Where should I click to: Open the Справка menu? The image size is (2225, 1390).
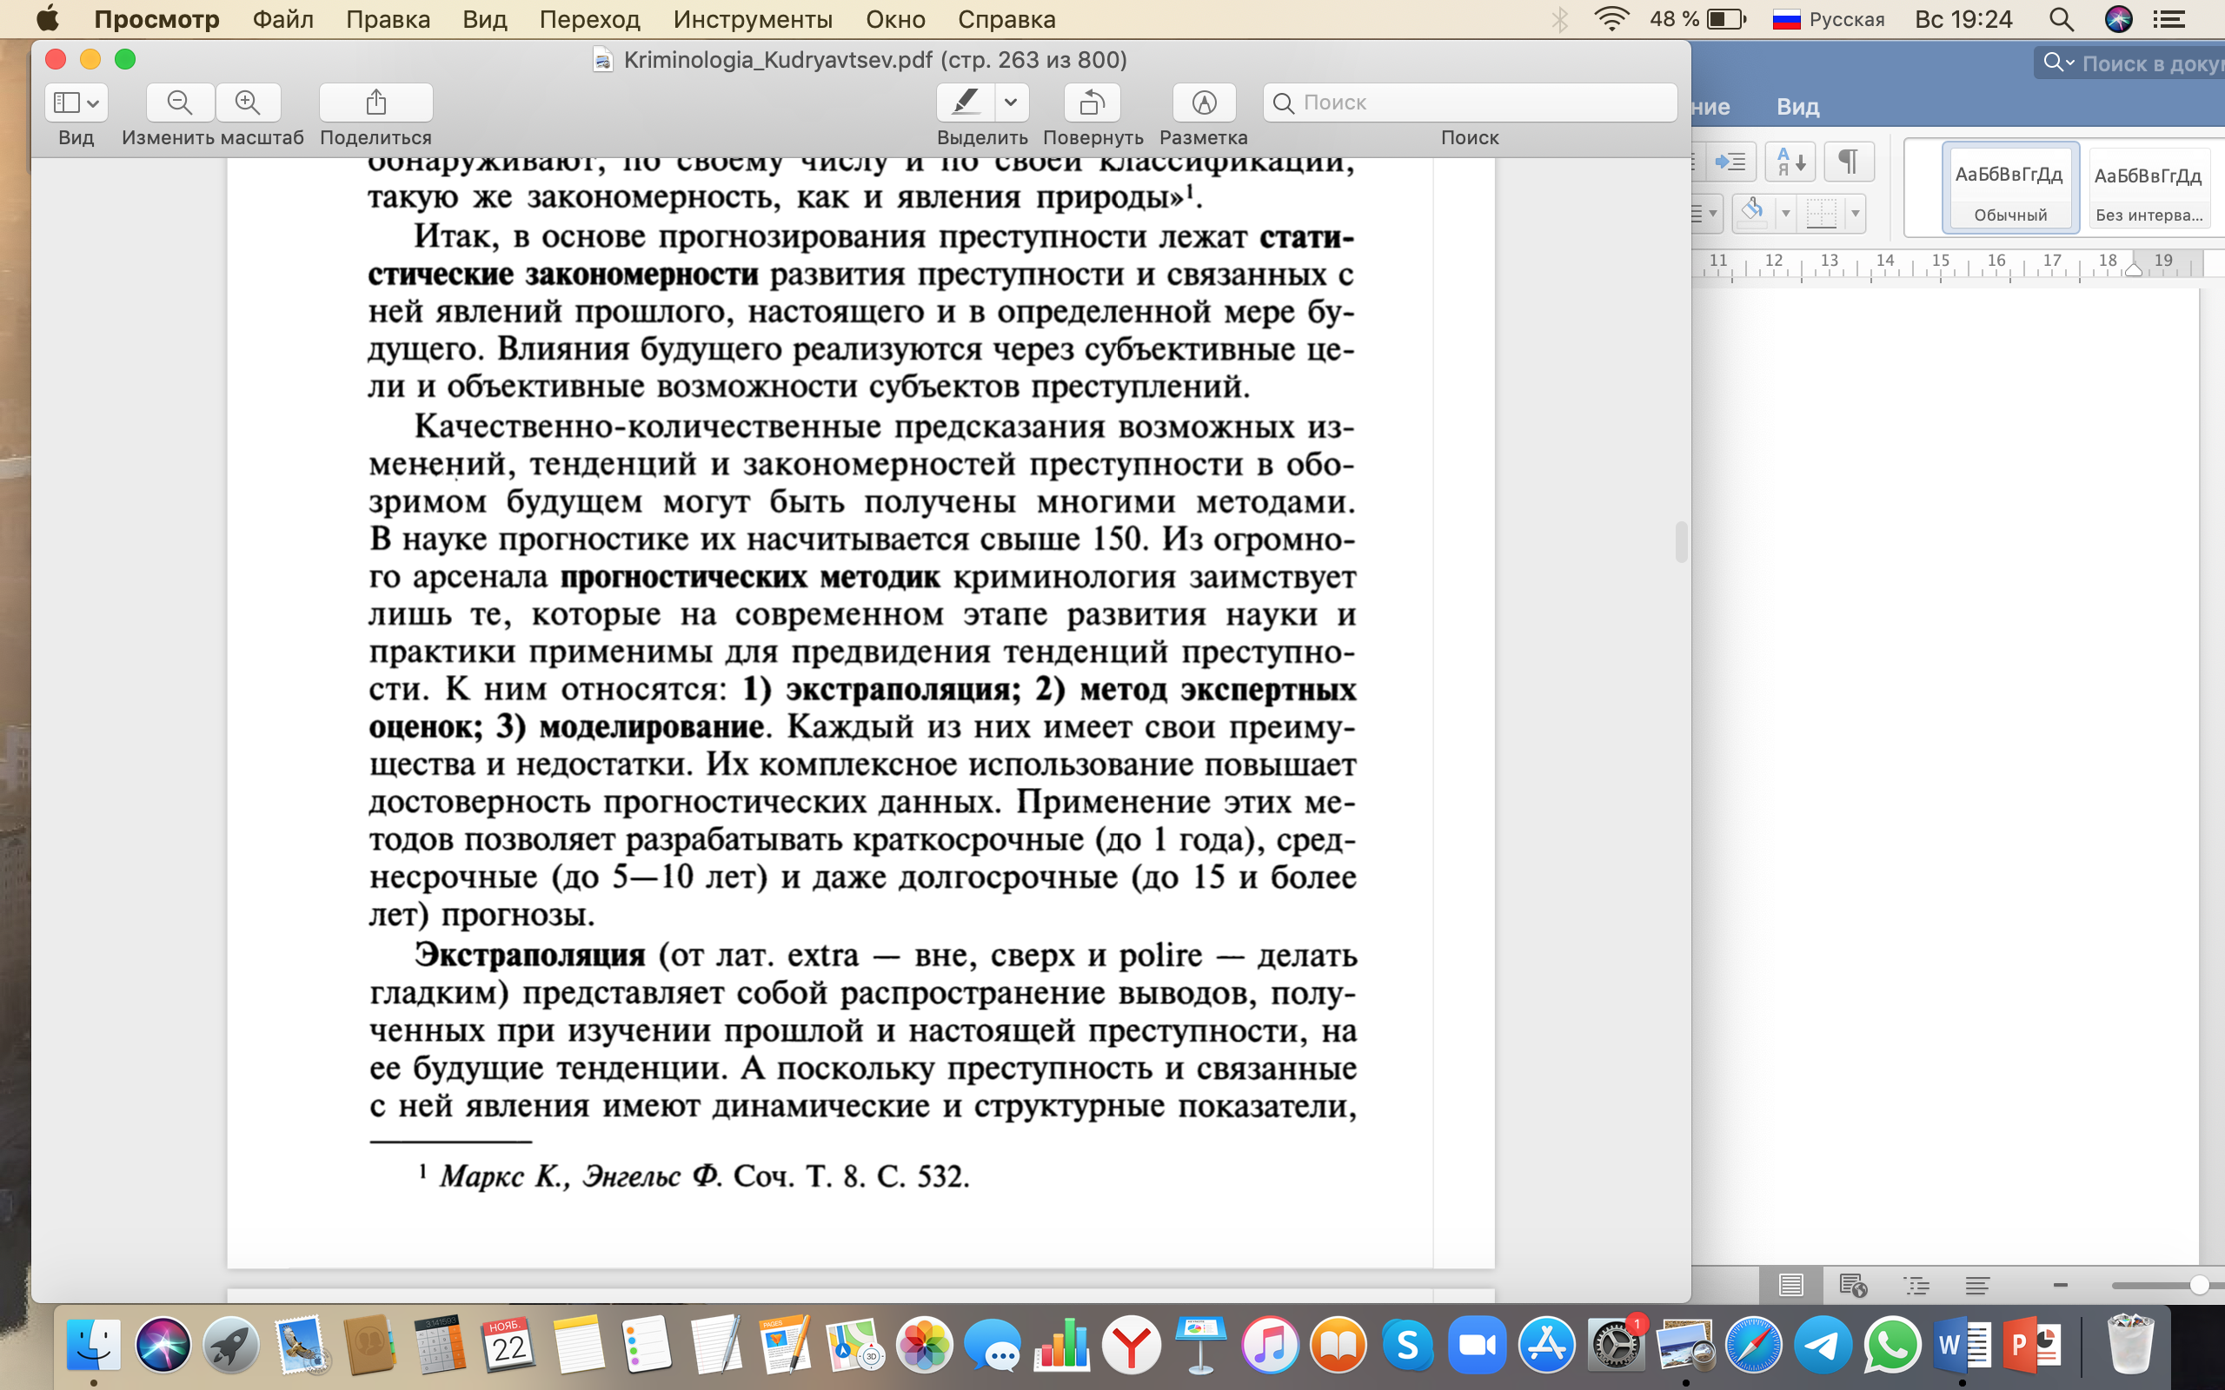coord(1006,19)
